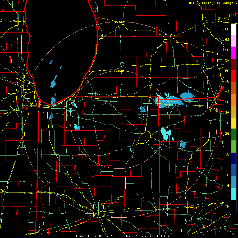Click legend value "38"
Image resolution: width=238 pixels, height=238 pixels.
pyautogui.click(x=227, y=102)
